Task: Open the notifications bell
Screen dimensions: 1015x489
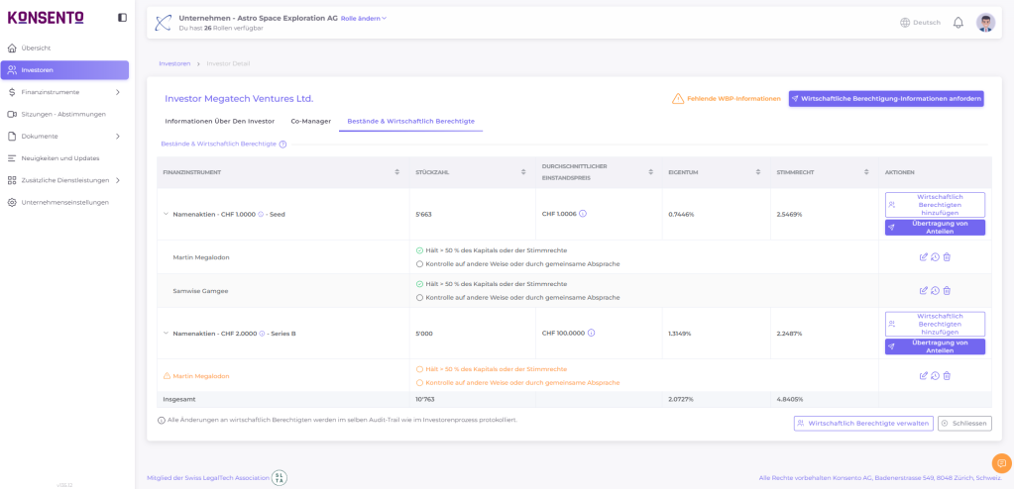Action: point(959,23)
